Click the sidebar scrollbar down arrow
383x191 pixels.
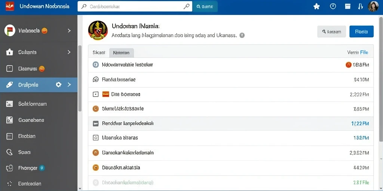click(x=80, y=189)
